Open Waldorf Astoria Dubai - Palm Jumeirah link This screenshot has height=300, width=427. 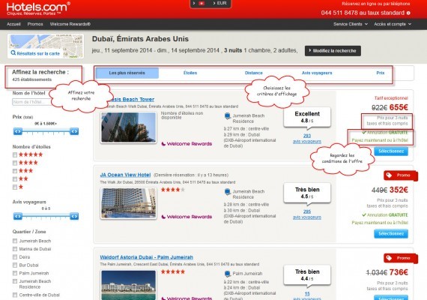146,257
